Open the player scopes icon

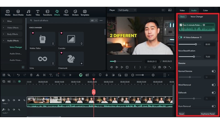(170, 10)
